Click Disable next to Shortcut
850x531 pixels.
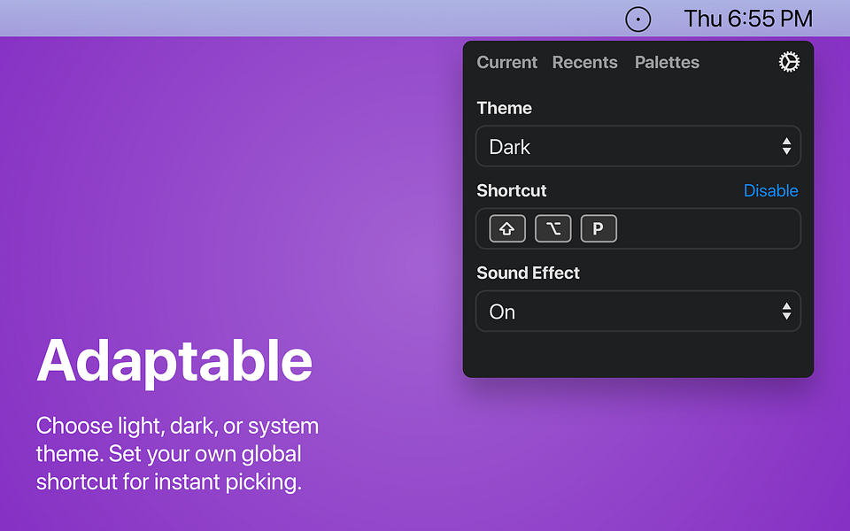[x=770, y=190]
